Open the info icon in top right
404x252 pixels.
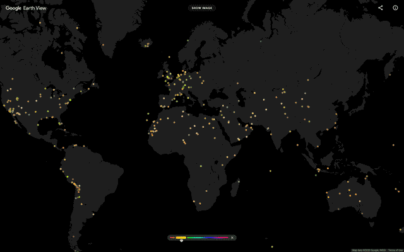pos(395,8)
